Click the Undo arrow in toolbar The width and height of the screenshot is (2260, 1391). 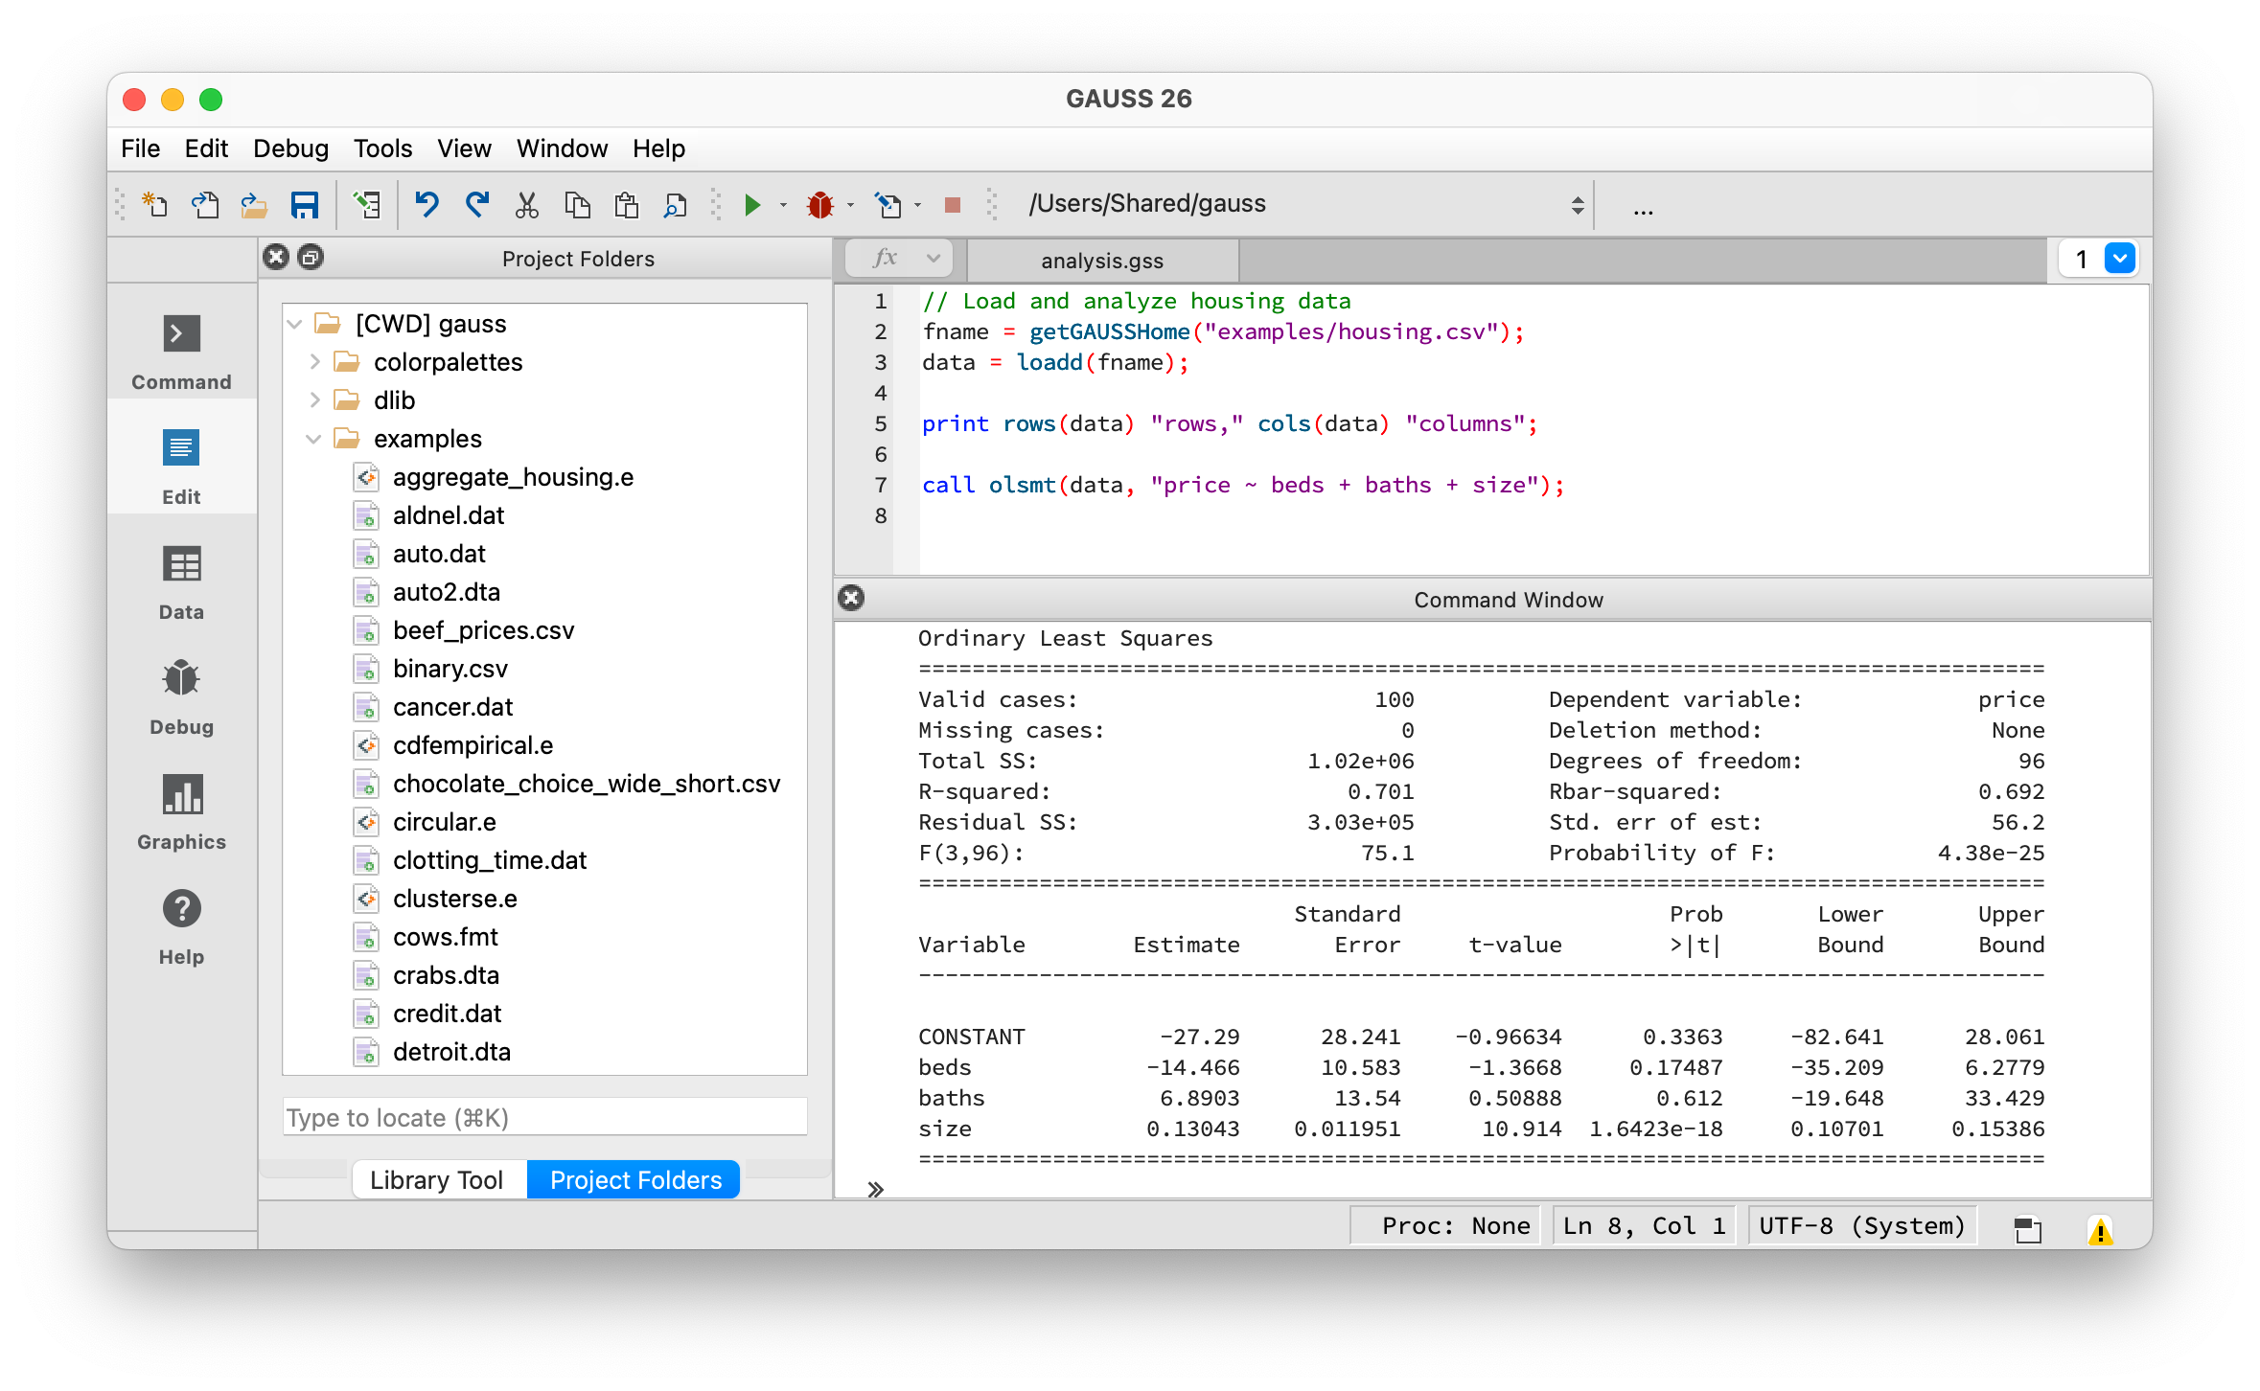pos(427,204)
